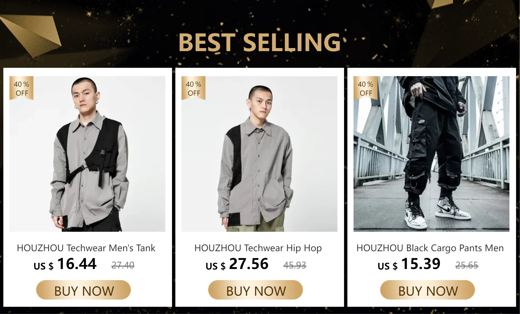Click the crossed-out 27.40 original price
The width and height of the screenshot is (520, 314).
(123, 265)
